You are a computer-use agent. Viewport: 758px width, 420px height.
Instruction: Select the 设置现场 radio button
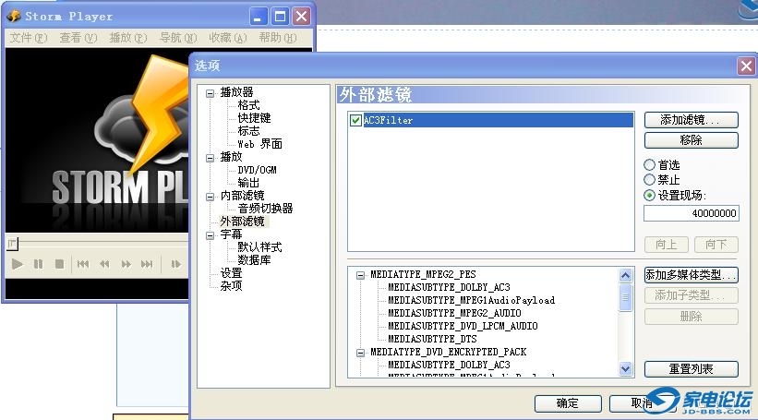point(649,196)
